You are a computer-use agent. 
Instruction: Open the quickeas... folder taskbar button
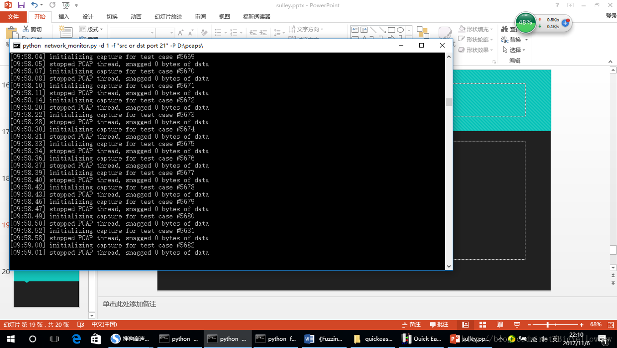pos(373,339)
